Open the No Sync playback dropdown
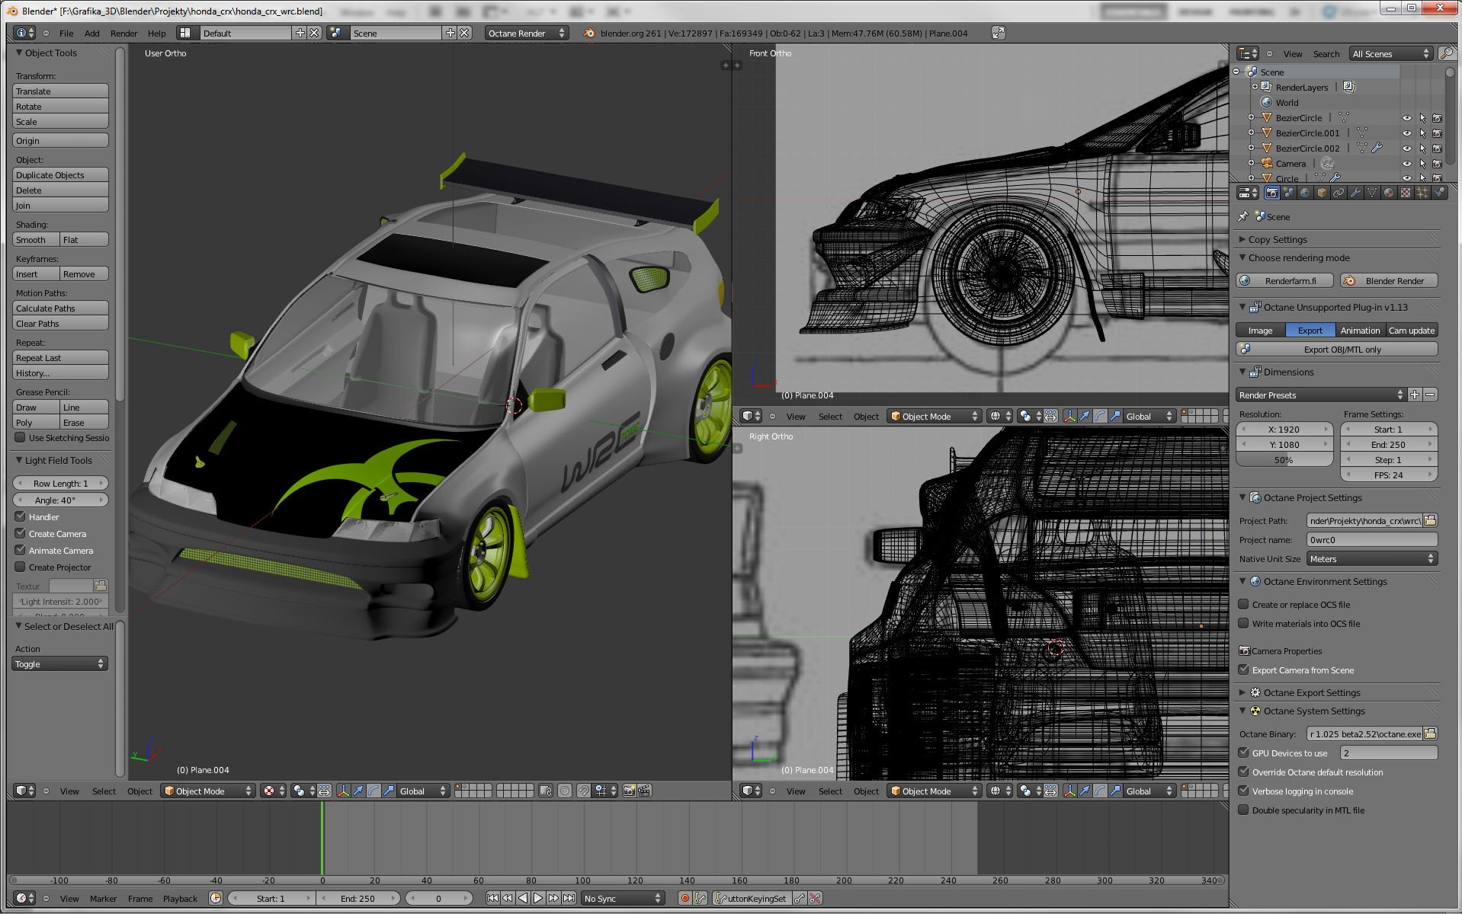This screenshot has height=914, width=1462. coord(622,899)
